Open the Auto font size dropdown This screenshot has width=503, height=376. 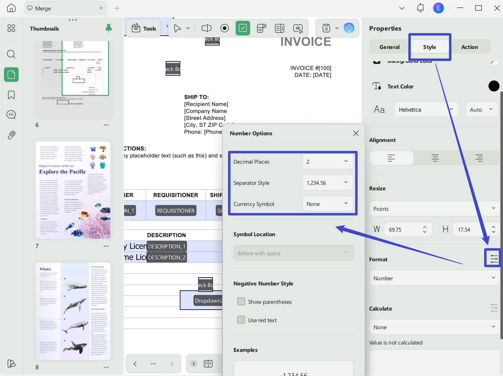tap(482, 110)
